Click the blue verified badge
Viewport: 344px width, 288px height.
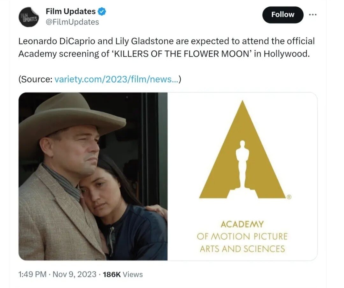click(102, 12)
